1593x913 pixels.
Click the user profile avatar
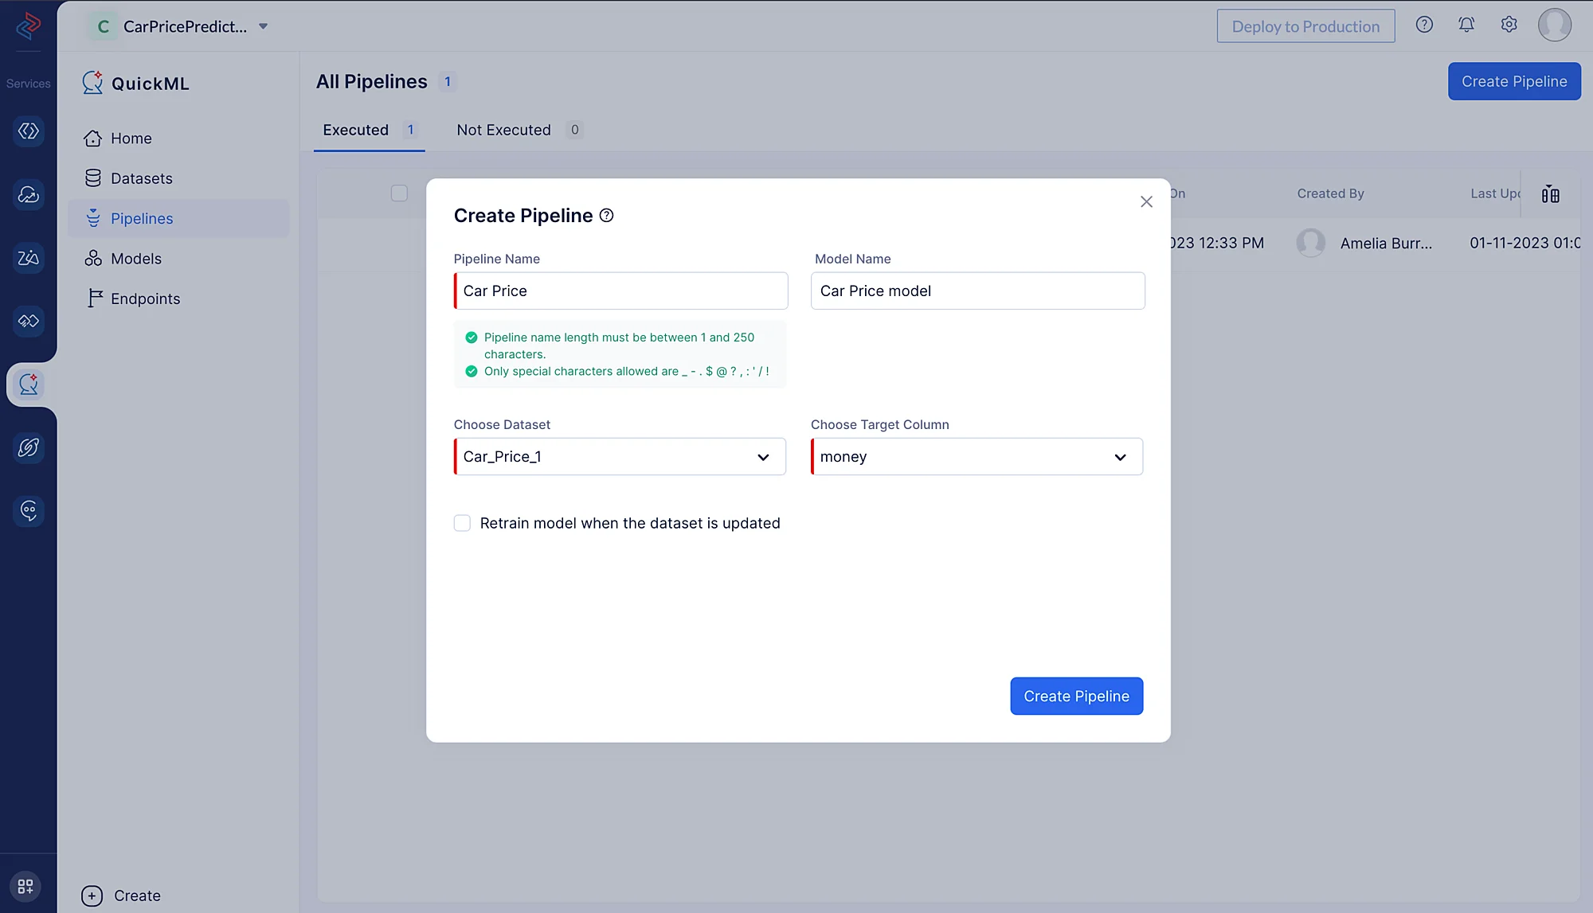tap(1554, 25)
